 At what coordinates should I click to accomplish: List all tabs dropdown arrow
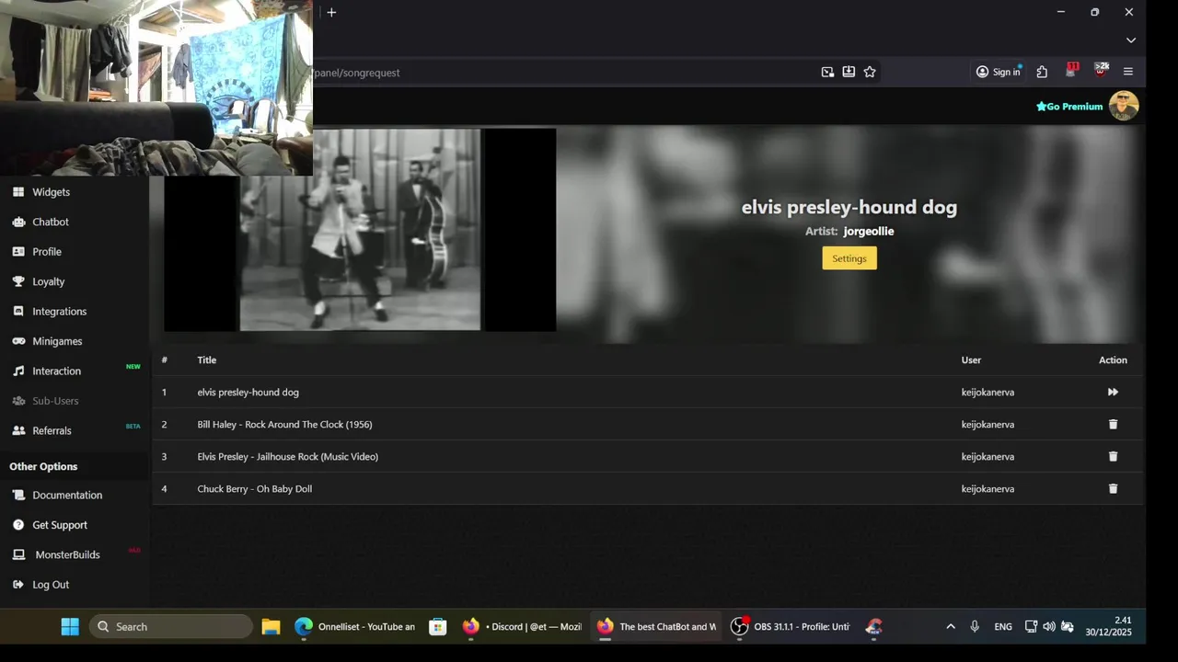(x=1131, y=40)
